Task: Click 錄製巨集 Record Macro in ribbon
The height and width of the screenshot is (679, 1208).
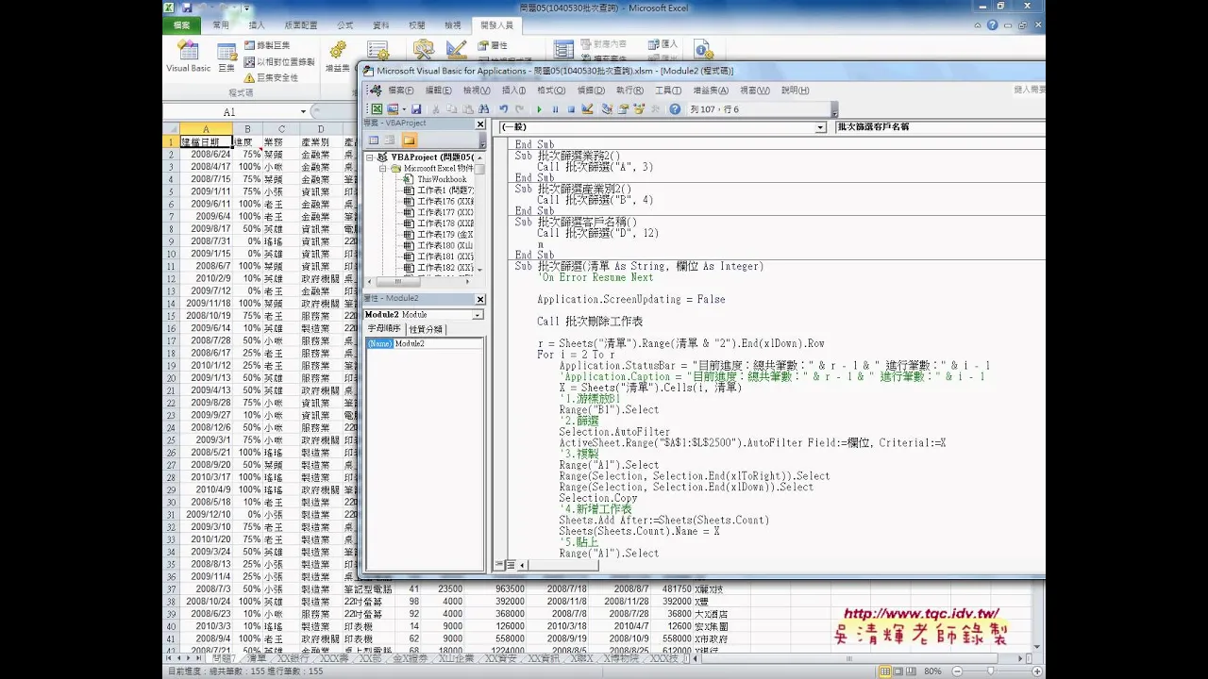Action: [267, 45]
